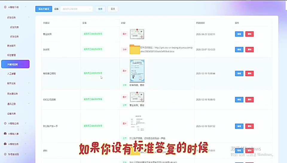
Task: Click the device tag in 你们公司资质 row
Action: [x=93, y=99]
